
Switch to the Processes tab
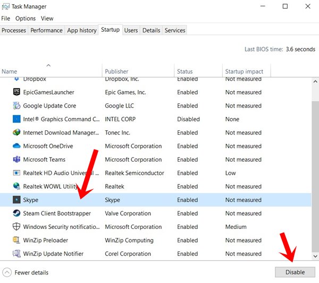14,30
